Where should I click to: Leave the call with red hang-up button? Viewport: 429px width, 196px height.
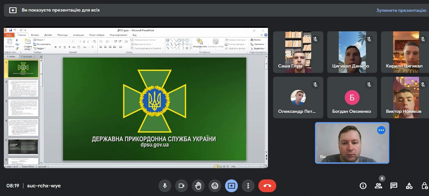click(x=267, y=185)
